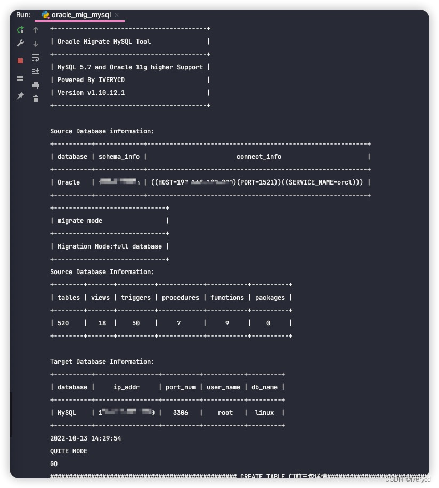Click the user_name value root

(225, 412)
